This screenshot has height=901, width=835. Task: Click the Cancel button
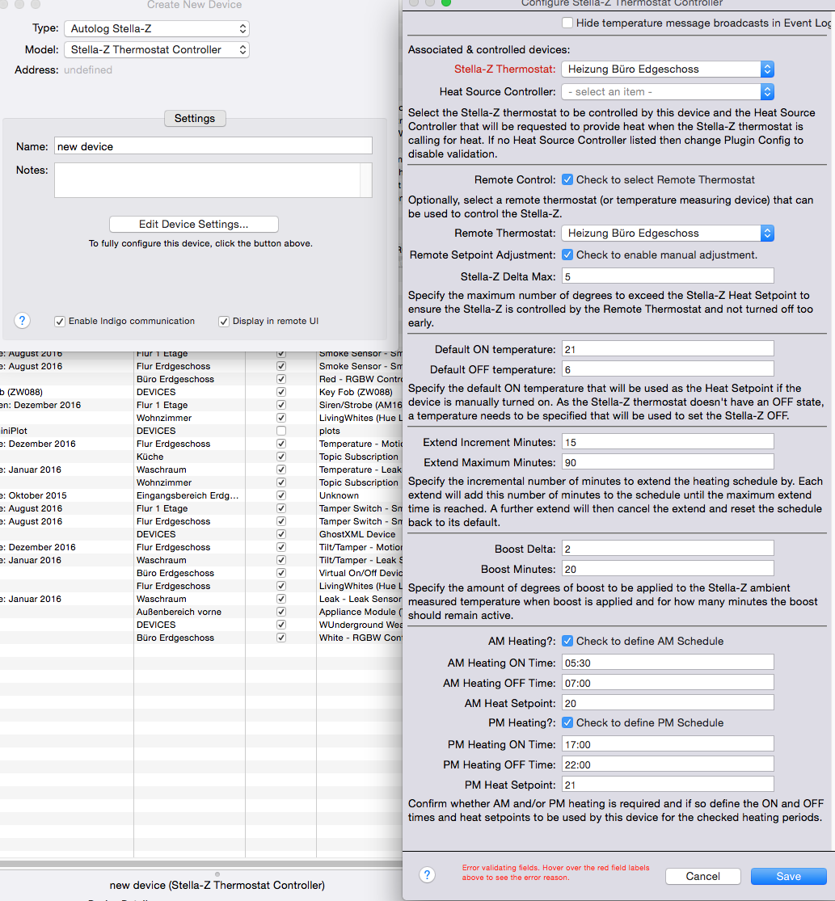[702, 876]
